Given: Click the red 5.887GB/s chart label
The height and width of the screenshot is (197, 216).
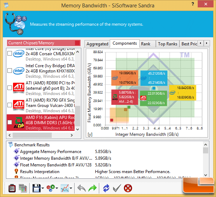Looking at the screenshot, I should [x=125, y=97].
